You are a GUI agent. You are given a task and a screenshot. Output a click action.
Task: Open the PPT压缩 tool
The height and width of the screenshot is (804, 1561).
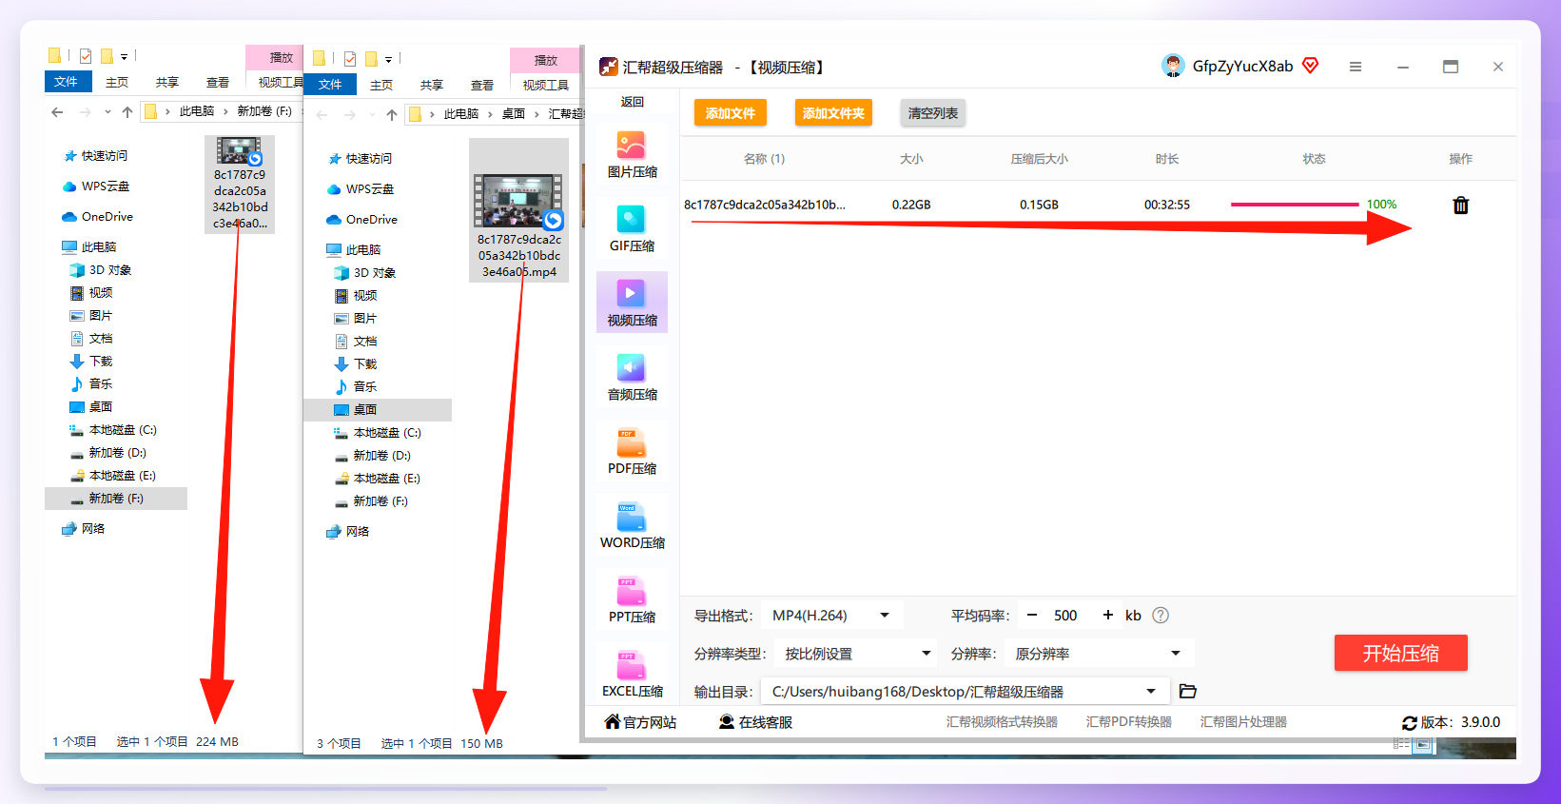632,600
